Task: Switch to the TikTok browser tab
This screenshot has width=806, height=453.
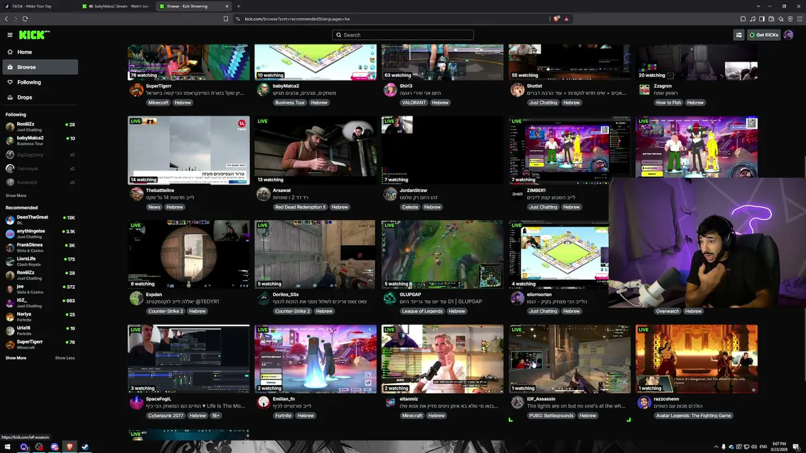Action: pyautogui.click(x=38, y=6)
